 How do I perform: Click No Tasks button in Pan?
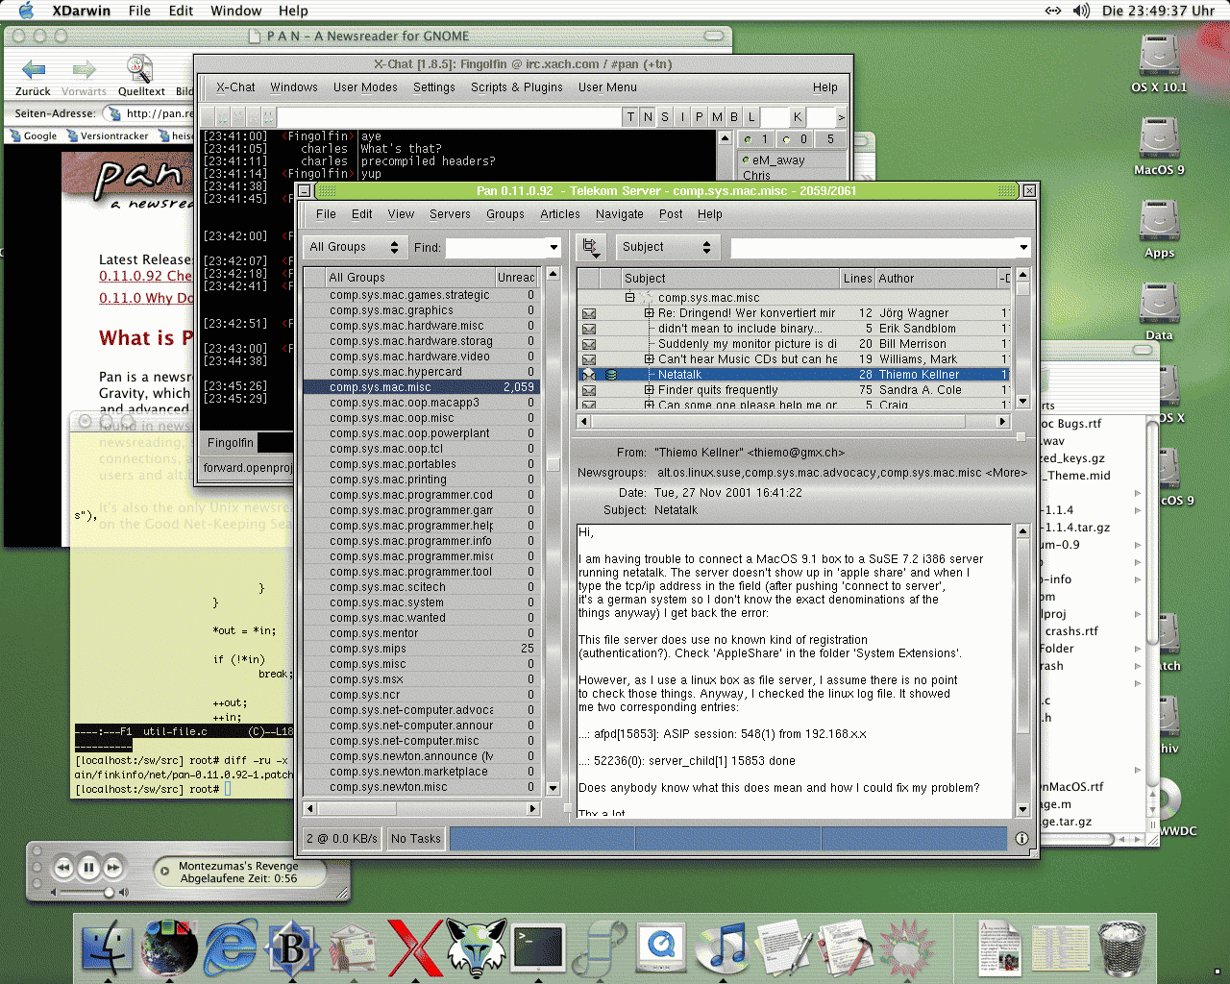click(416, 839)
